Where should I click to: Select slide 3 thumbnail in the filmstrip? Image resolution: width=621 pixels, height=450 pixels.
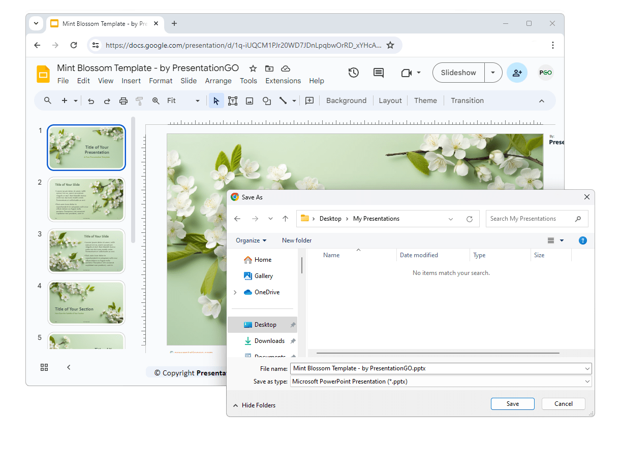pos(86,251)
